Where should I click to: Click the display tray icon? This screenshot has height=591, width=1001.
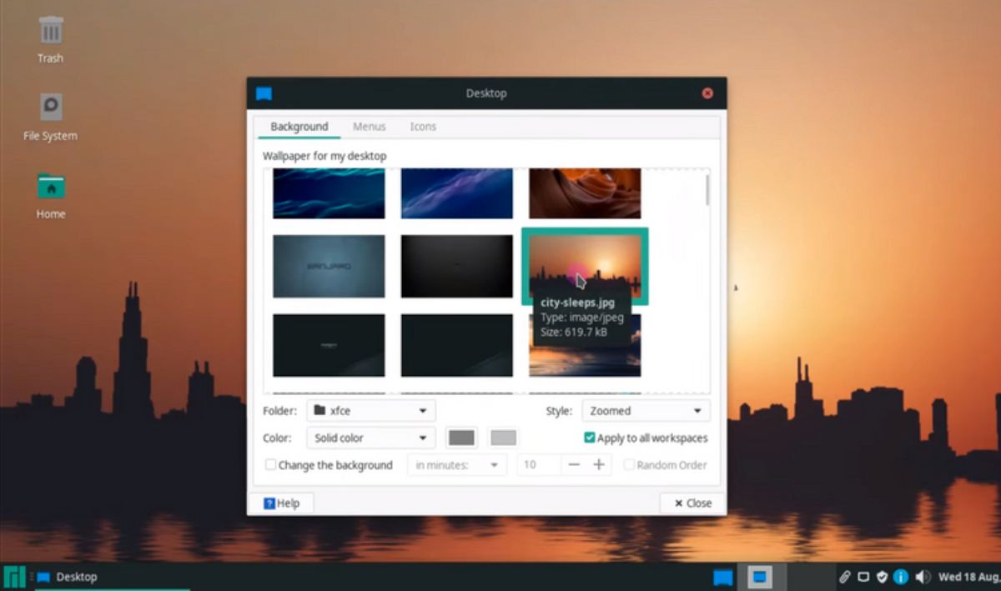tap(863, 577)
